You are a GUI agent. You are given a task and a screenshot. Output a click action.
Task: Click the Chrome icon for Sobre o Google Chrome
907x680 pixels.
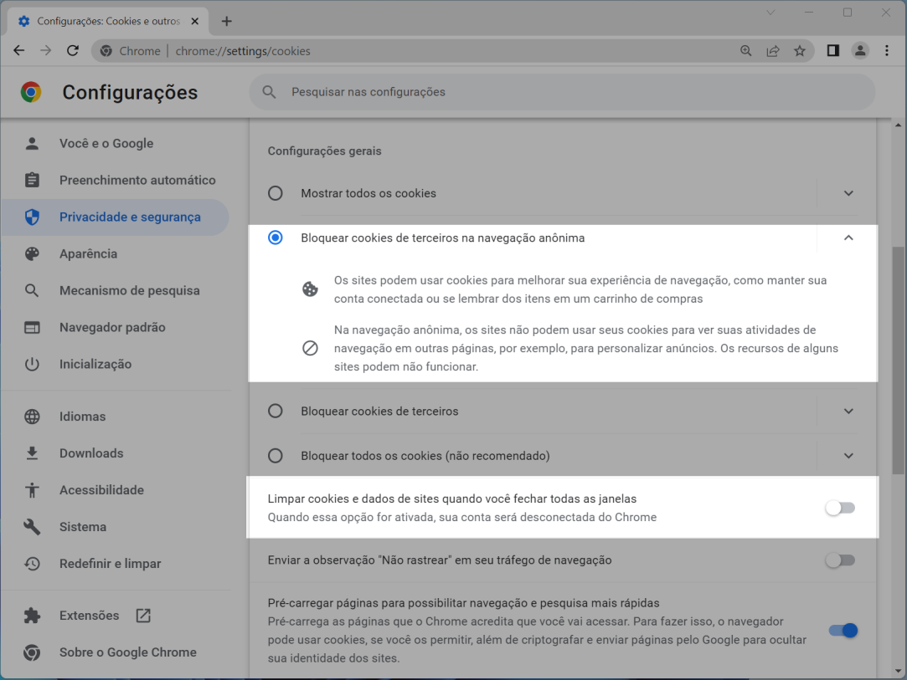(32, 652)
